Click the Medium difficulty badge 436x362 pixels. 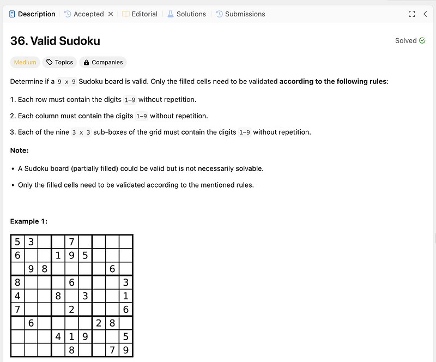(25, 62)
